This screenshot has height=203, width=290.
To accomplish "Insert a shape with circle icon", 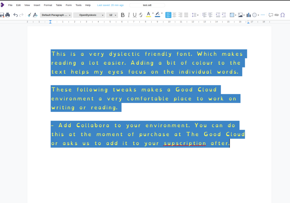I will pyautogui.click(x=255, y=15).
